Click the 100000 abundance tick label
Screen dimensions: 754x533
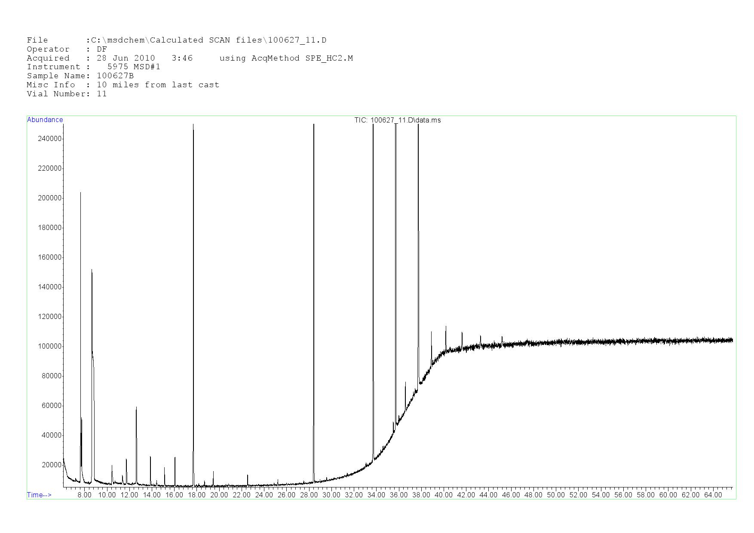click(x=50, y=346)
